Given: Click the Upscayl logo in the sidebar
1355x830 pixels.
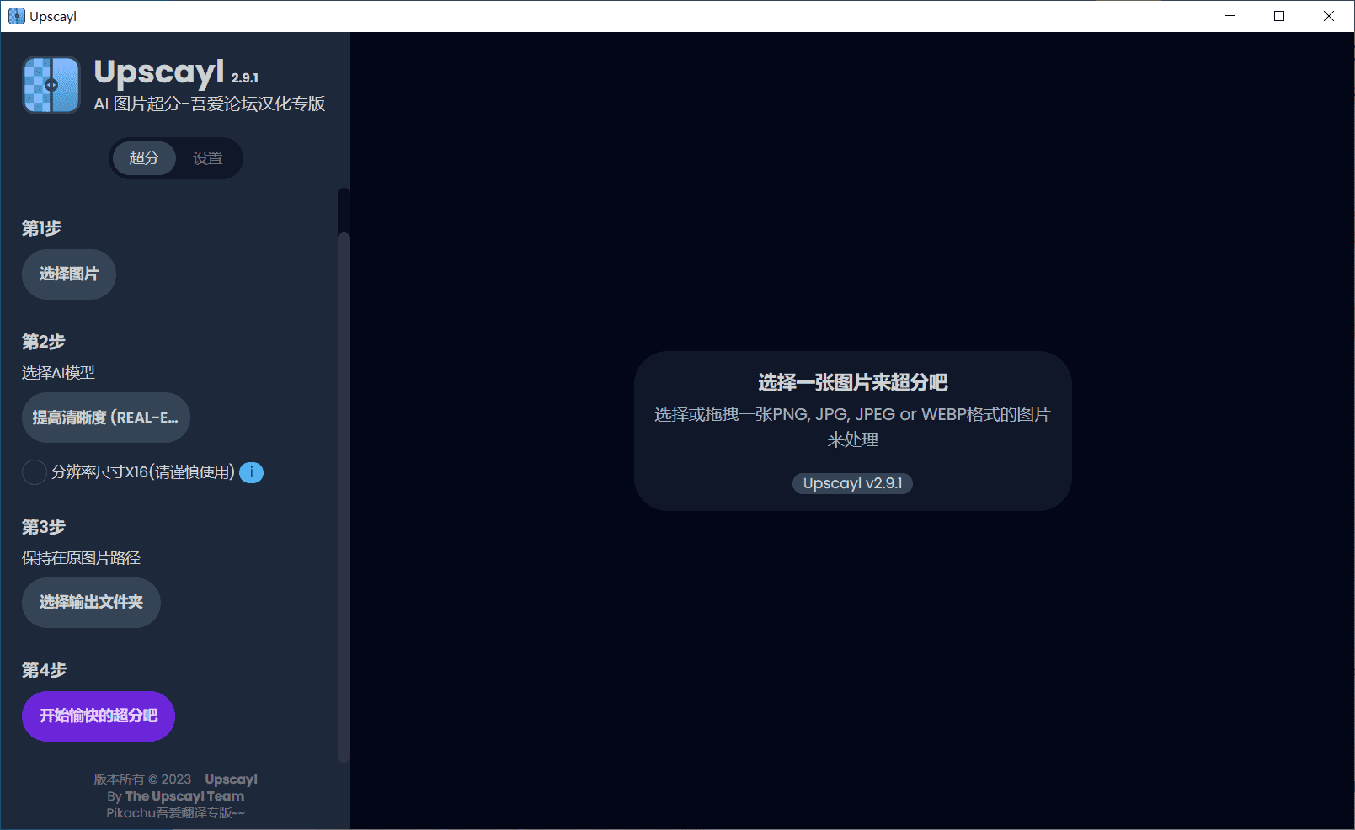Looking at the screenshot, I should click(x=51, y=85).
